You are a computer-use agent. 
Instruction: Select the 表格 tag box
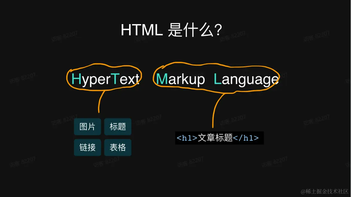pos(118,147)
